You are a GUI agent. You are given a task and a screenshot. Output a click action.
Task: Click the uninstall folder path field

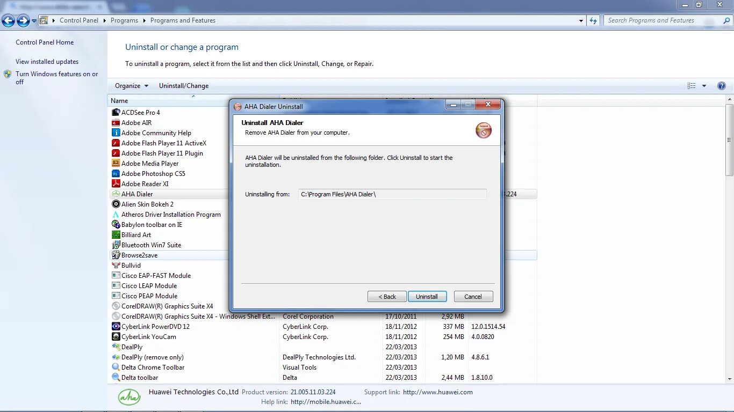tap(392, 194)
